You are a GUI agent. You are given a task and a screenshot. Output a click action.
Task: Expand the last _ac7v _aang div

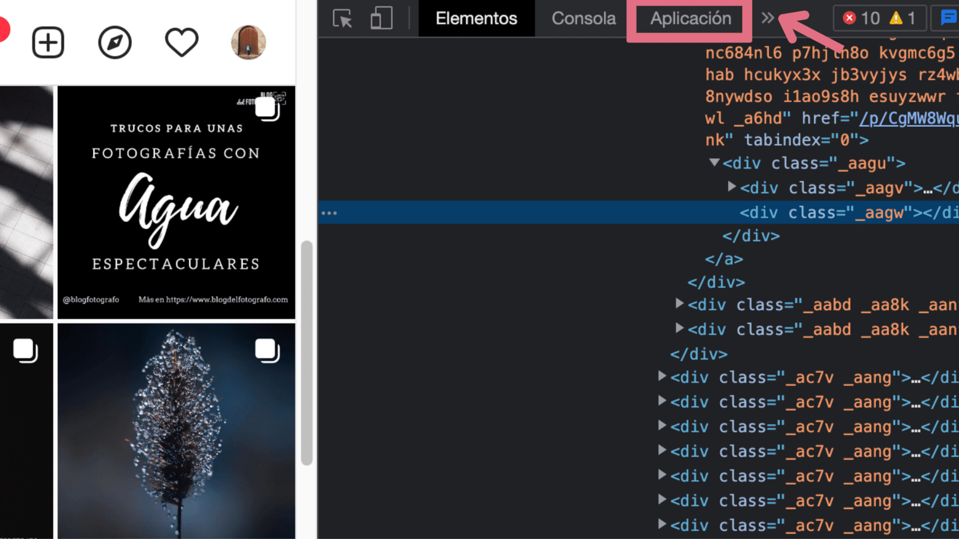662,524
